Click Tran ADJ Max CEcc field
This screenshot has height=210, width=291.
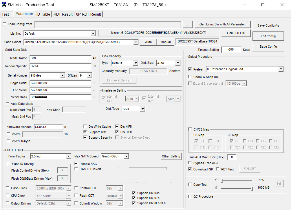click(x=232, y=157)
